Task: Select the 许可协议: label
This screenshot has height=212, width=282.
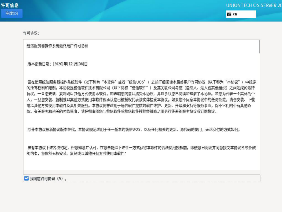Action: [x=31, y=33]
